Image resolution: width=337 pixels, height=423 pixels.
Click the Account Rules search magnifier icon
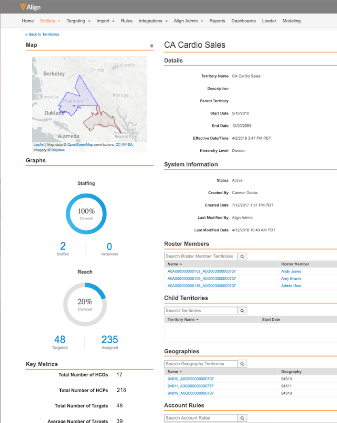click(242, 418)
